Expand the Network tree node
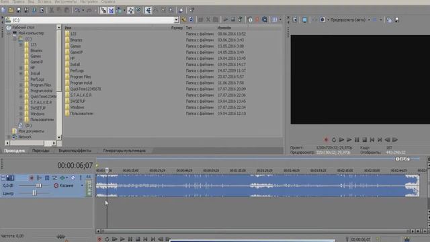 tap(9, 137)
